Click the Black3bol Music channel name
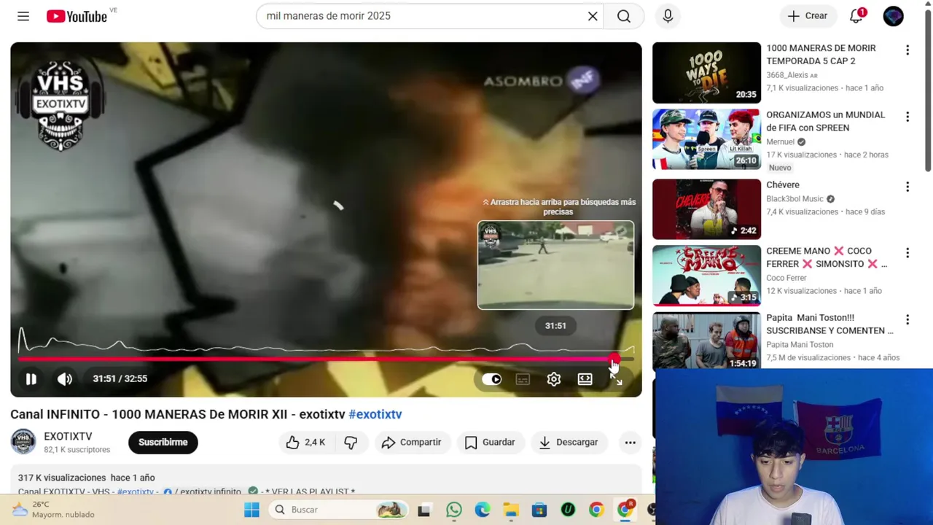 (x=795, y=198)
